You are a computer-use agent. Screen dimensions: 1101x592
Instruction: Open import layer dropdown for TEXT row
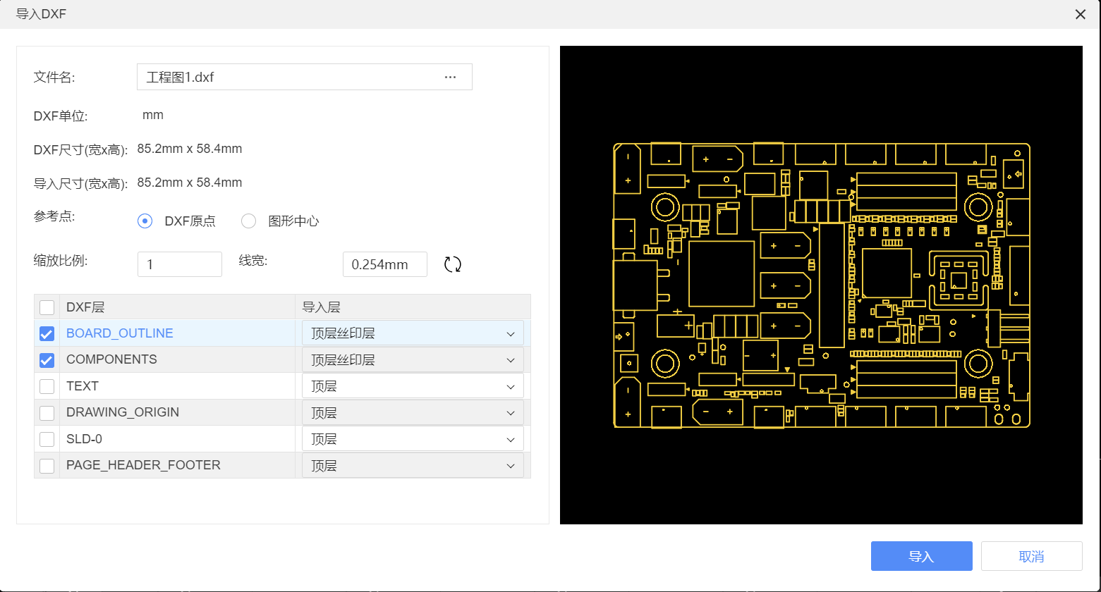tap(413, 386)
